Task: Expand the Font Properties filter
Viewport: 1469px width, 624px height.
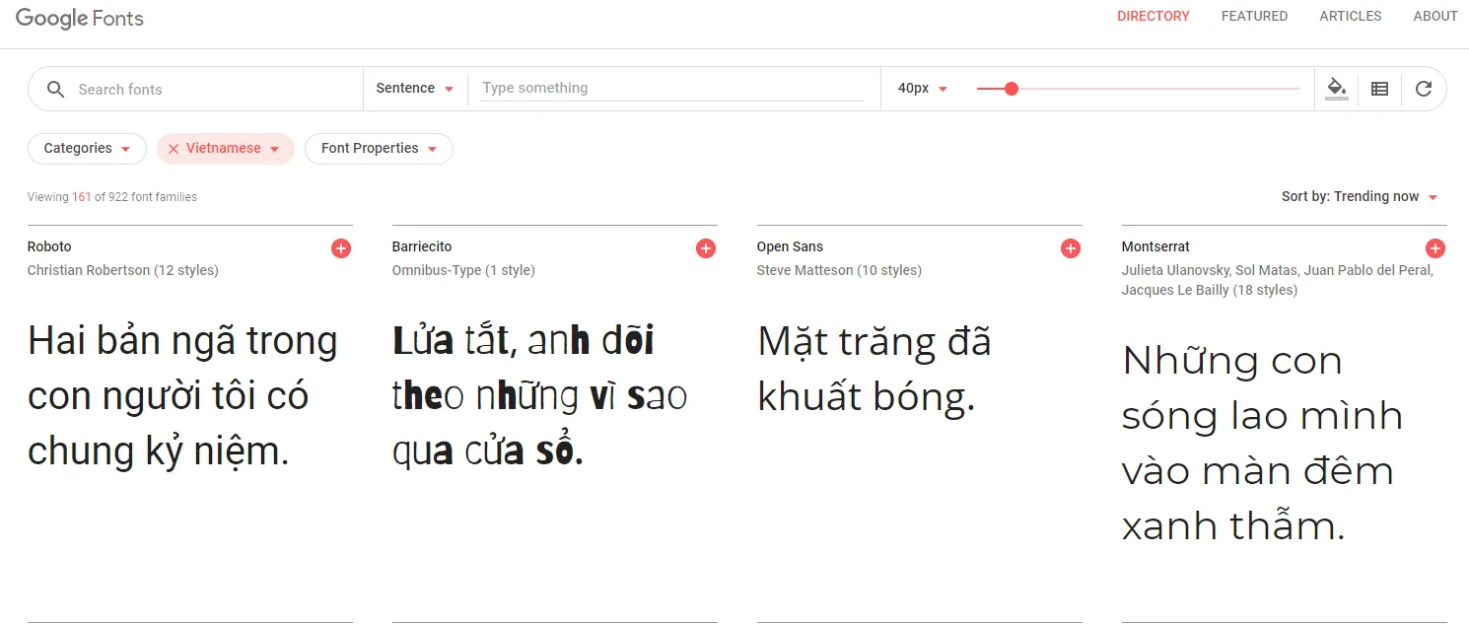Action: tap(379, 149)
